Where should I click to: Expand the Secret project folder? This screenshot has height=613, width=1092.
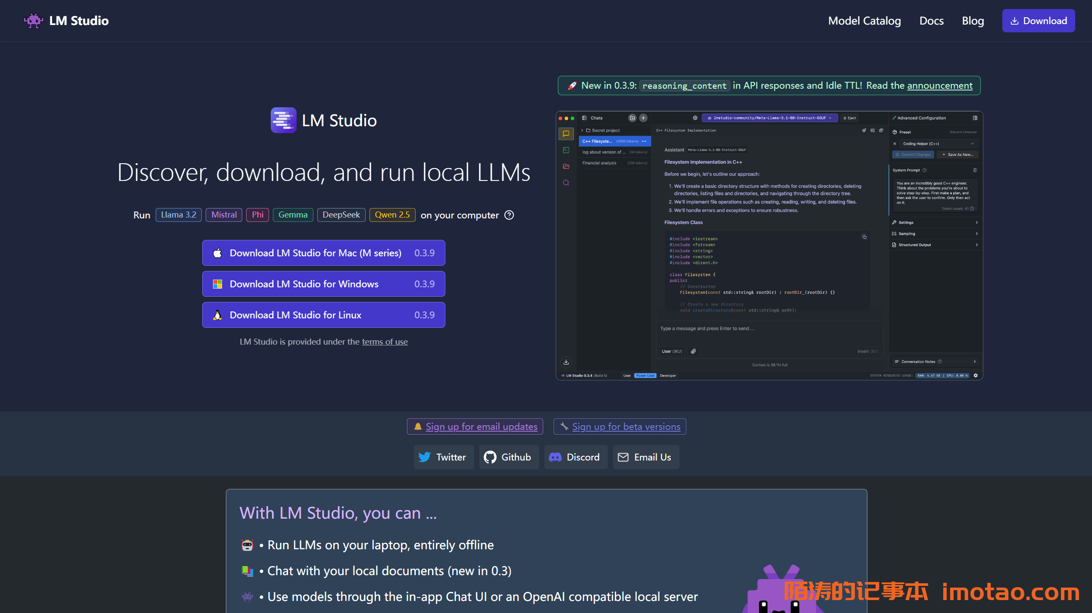click(583, 130)
